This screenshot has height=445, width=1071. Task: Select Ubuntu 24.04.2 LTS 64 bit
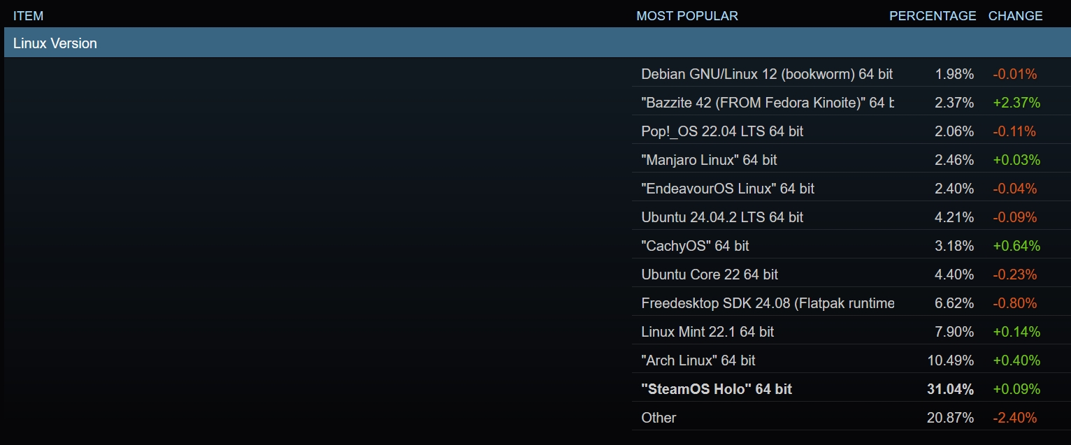coord(722,217)
